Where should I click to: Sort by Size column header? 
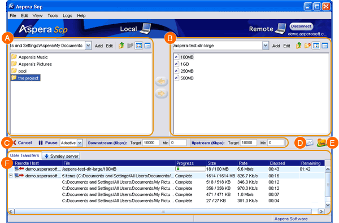(212, 163)
